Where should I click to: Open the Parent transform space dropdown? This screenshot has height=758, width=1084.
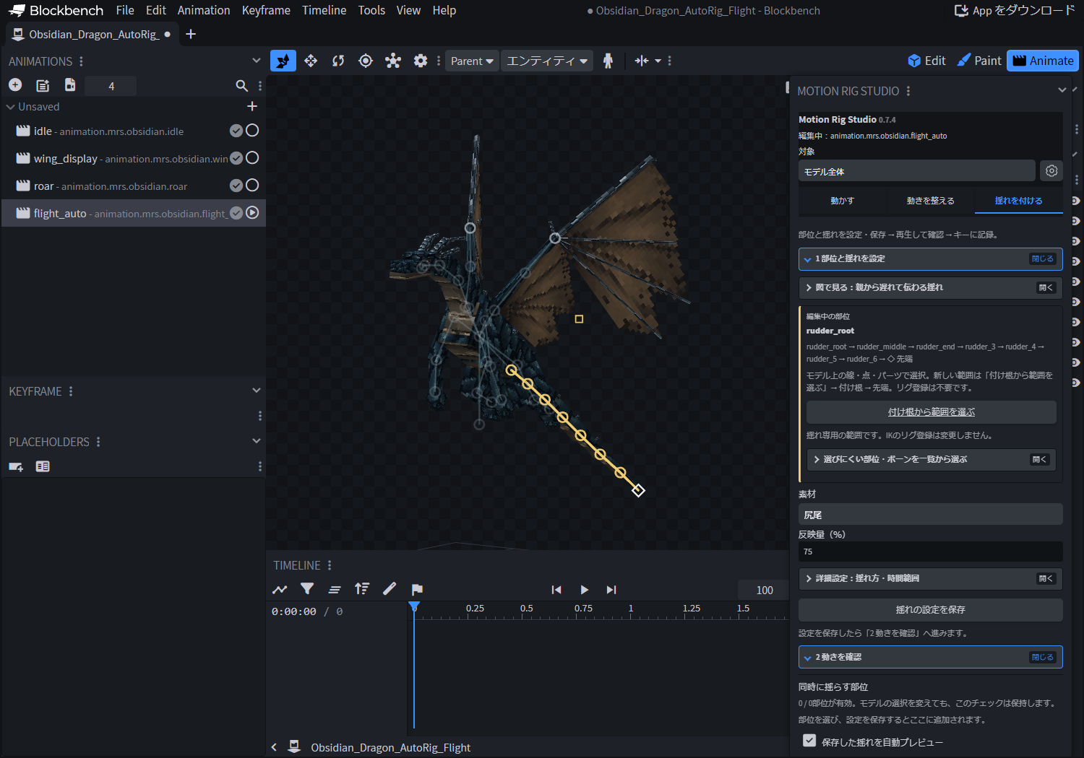tap(472, 61)
